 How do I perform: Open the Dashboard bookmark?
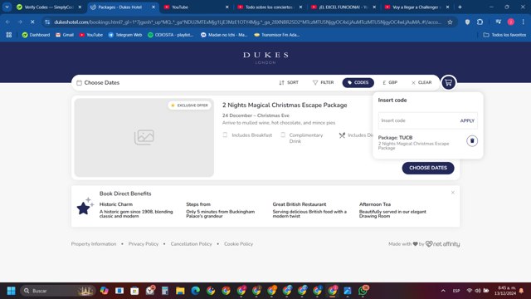click(x=36, y=35)
